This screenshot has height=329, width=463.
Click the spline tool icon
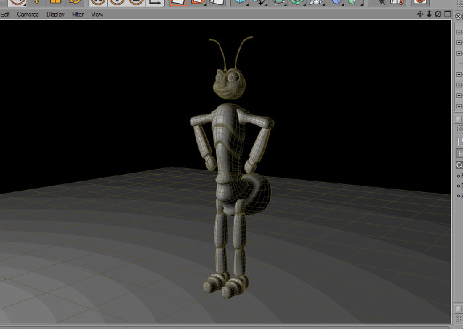click(259, 3)
